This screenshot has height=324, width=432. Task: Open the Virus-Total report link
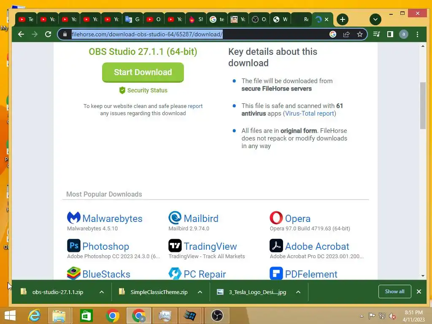click(310, 113)
